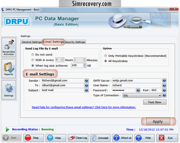Click help icon beside Type of Connection

(x=164, y=95)
